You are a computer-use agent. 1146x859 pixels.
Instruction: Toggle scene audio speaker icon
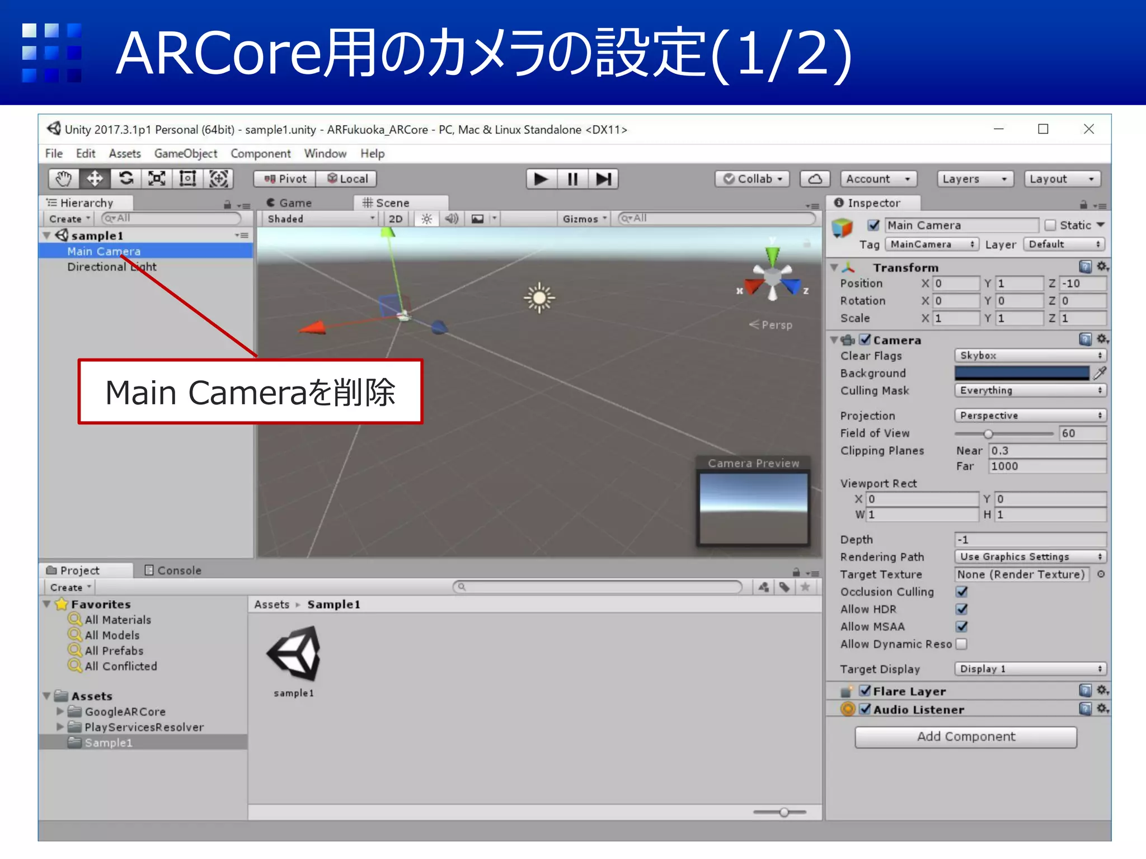tap(452, 219)
